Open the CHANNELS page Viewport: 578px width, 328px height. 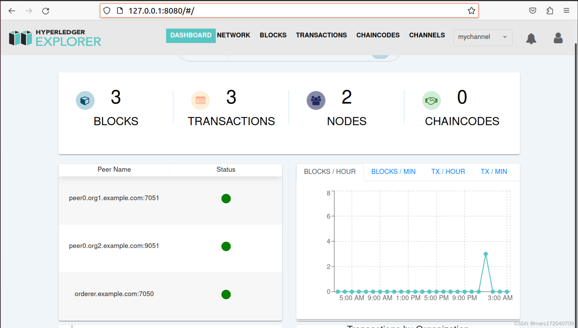(427, 35)
